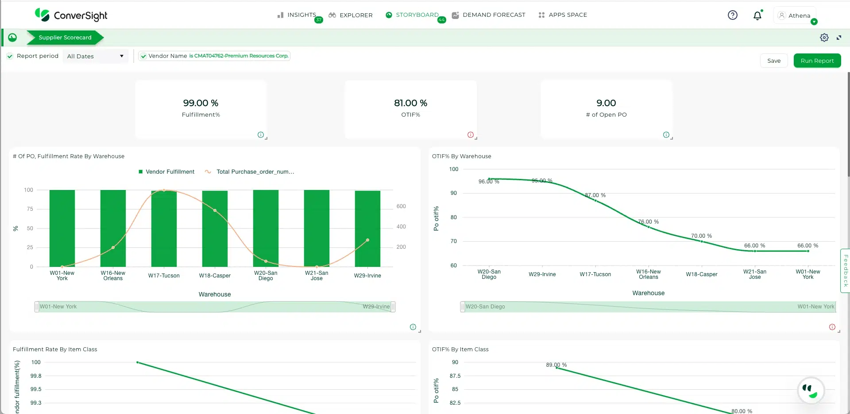Open the All Dates dropdown
Screen dimensions: 850x414
[95, 56]
